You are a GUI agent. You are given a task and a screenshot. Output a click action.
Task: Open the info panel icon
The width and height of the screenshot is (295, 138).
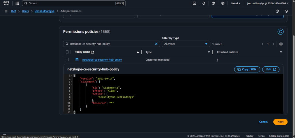pos(277,11)
